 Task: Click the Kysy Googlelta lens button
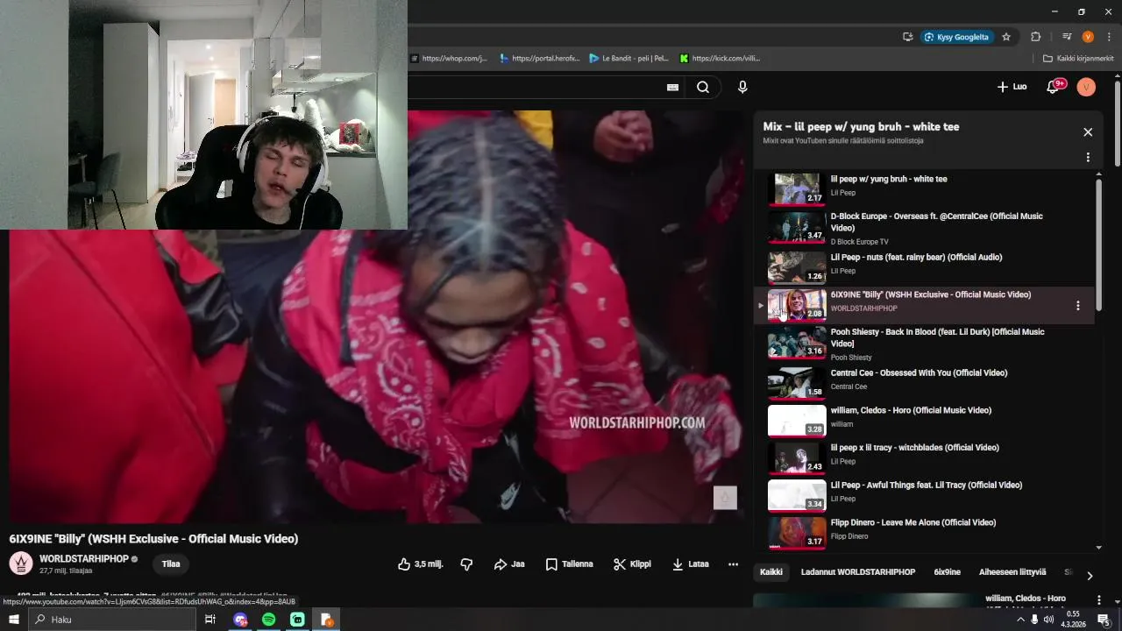(x=956, y=37)
